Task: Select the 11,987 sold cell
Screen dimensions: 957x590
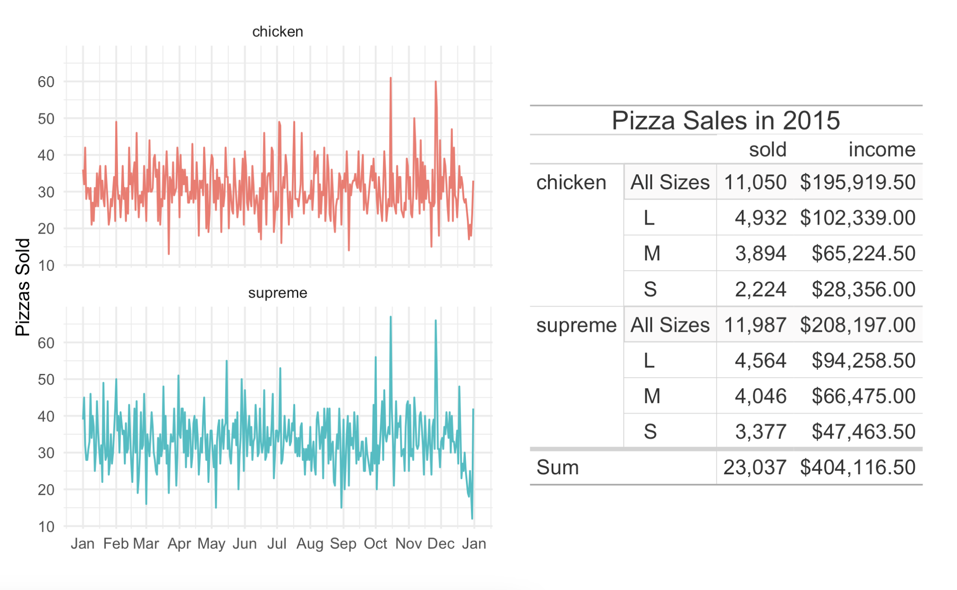Action: click(755, 325)
